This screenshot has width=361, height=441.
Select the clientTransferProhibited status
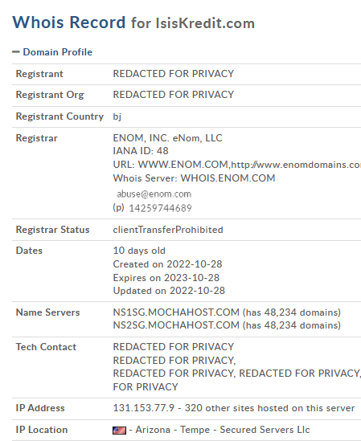pos(168,230)
